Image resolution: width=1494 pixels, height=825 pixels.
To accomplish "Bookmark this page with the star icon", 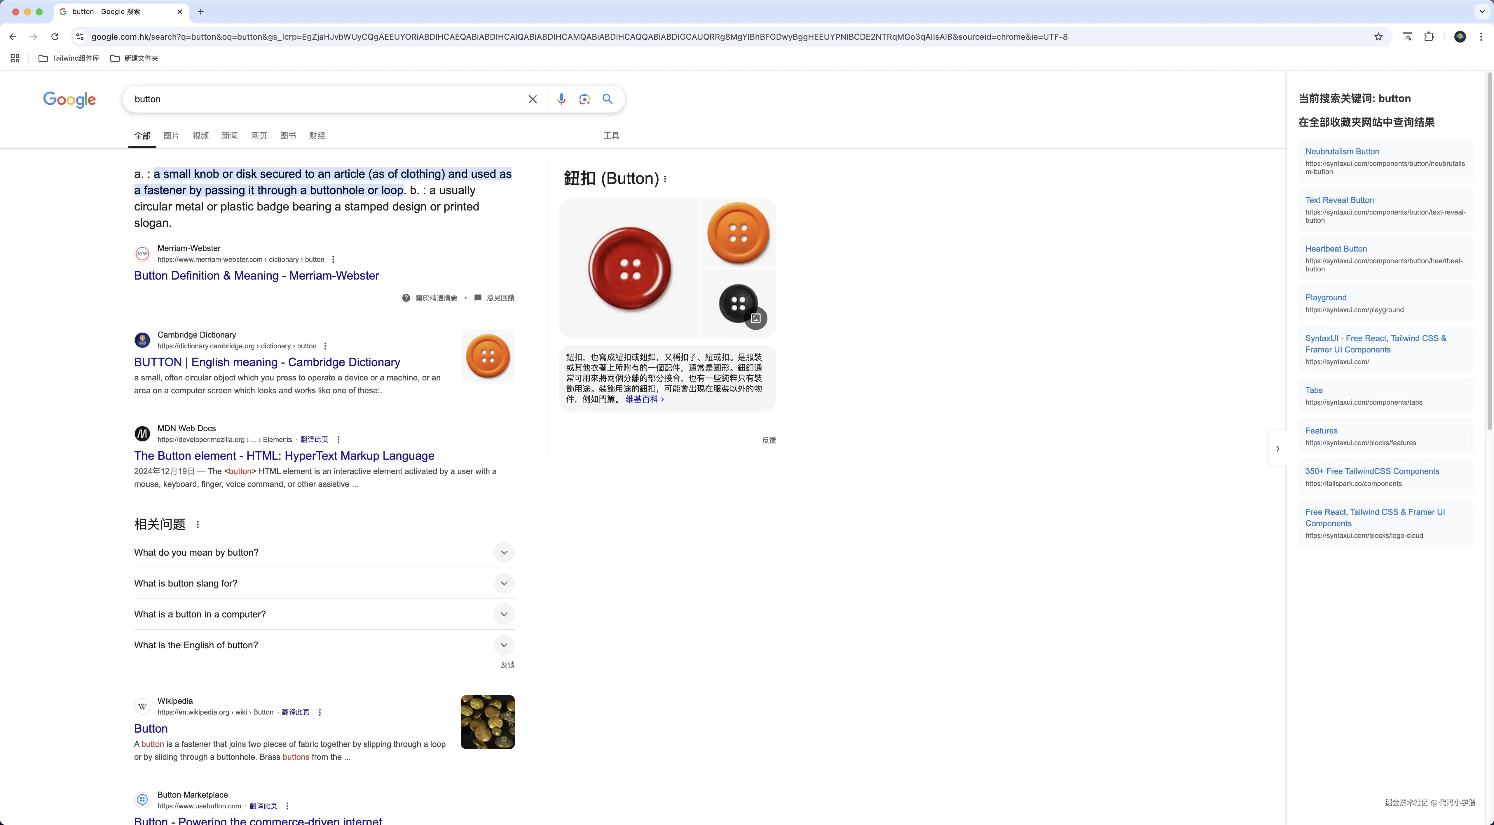I will pos(1378,36).
